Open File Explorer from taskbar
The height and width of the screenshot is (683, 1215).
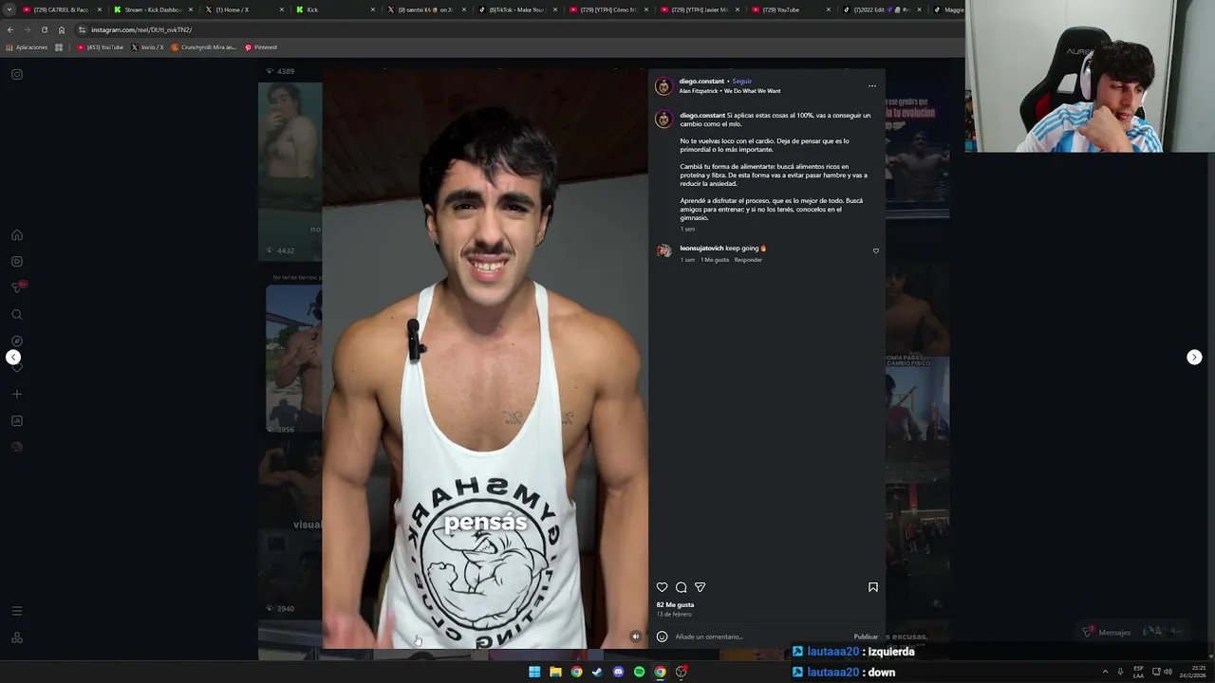[555, 672]
